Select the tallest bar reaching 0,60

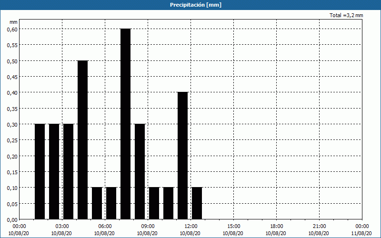click(x=126, y=124)
